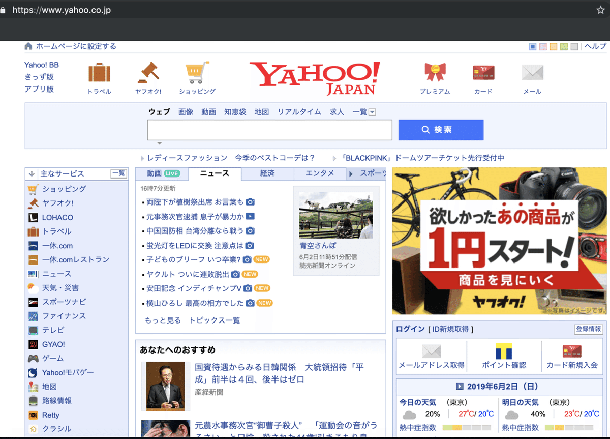Open the 1円スタート auction banner ad
The image size is (610, 439).
coord(501,241)
